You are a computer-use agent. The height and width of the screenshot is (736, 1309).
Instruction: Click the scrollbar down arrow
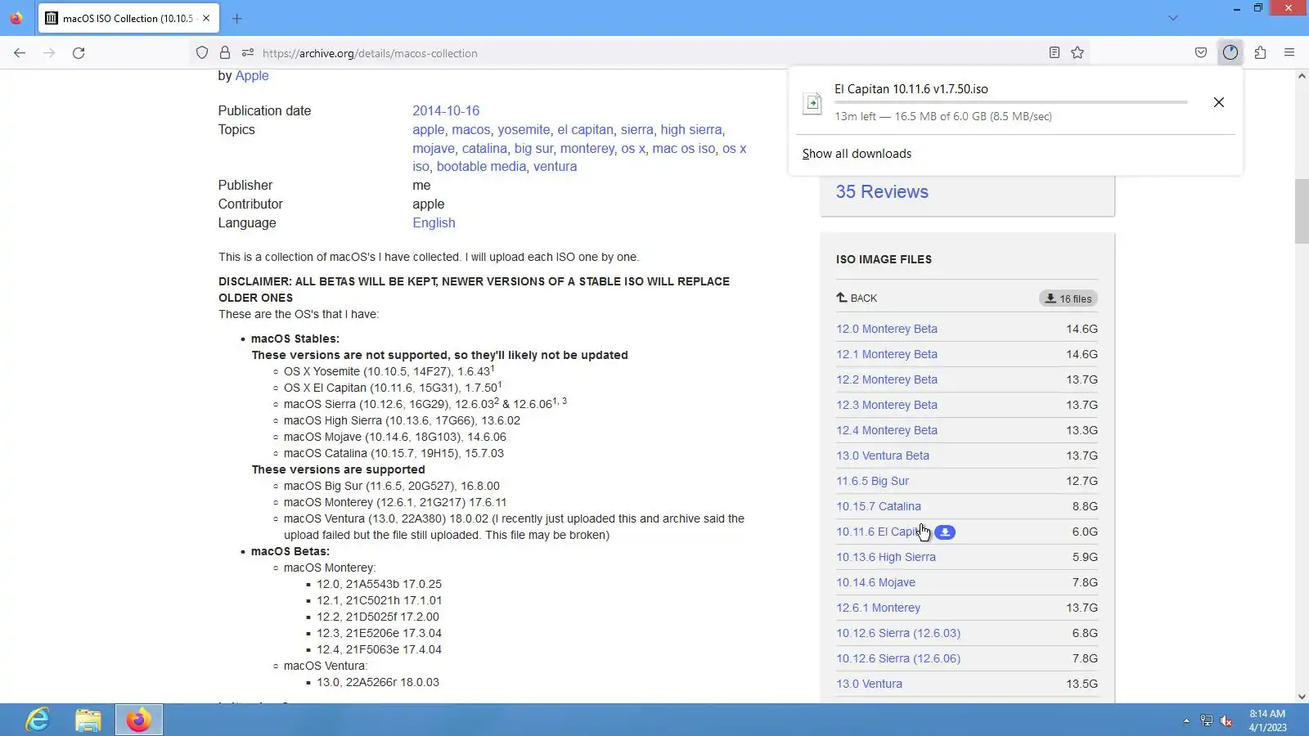tap(1302, 697)
